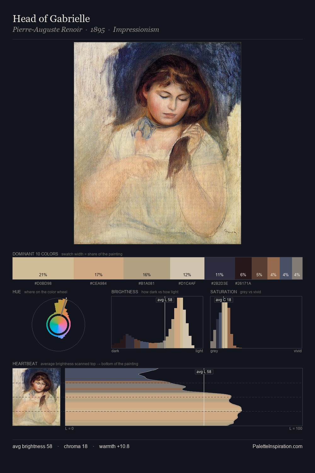The height and width of the screenshot is (473, 315).
Task: Click the hex code #D1C4AF
Action: 187,283
